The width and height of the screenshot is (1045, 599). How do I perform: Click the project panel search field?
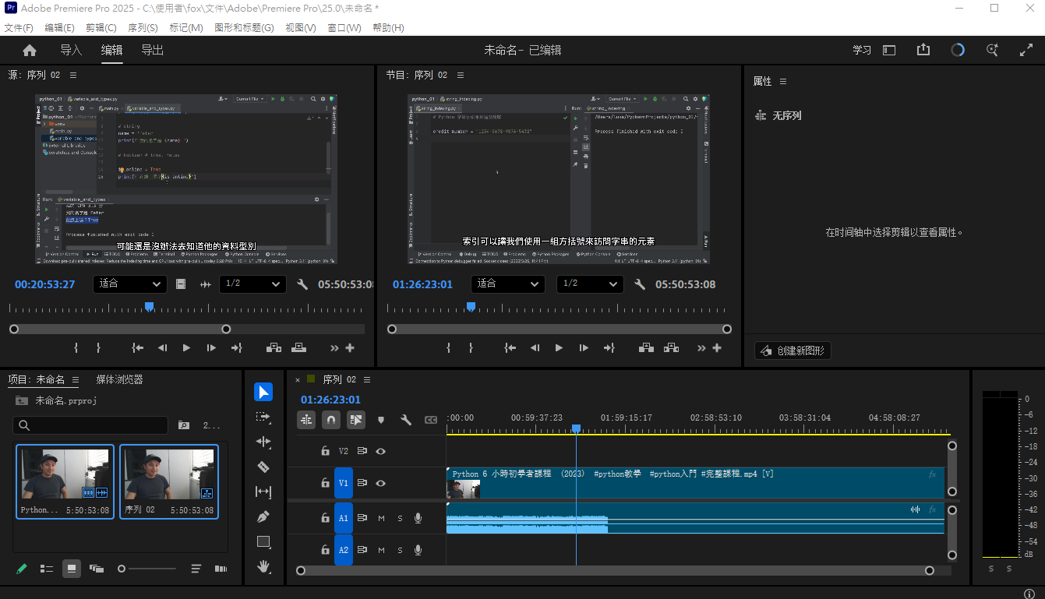coord(90,425)
